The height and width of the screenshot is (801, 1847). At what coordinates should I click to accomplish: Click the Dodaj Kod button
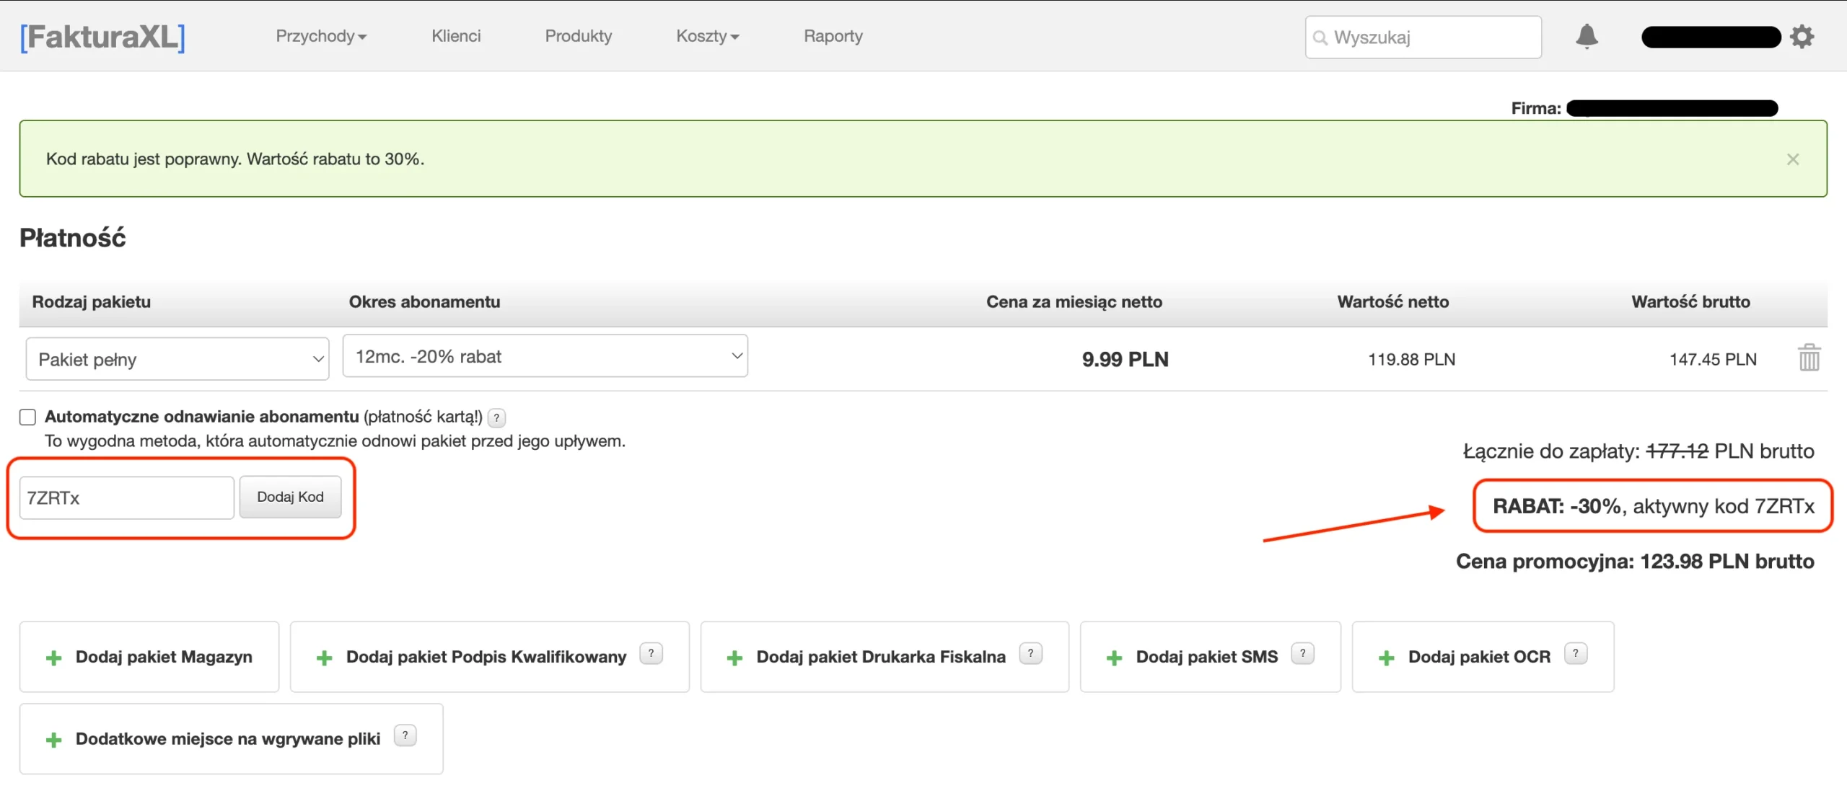[x=290, y=497]
